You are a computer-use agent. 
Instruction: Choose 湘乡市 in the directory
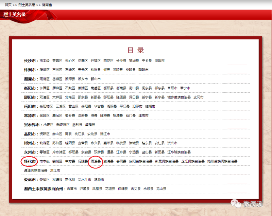pyautogui.click(x=83, y=79)
